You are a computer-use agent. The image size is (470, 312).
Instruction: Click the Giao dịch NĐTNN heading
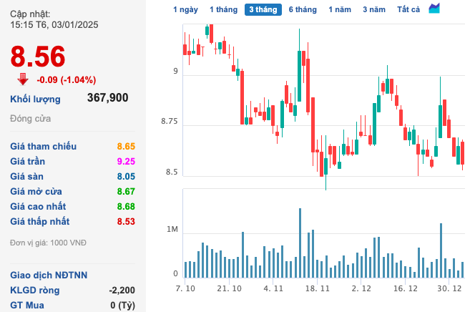click(x=49, y=276)
